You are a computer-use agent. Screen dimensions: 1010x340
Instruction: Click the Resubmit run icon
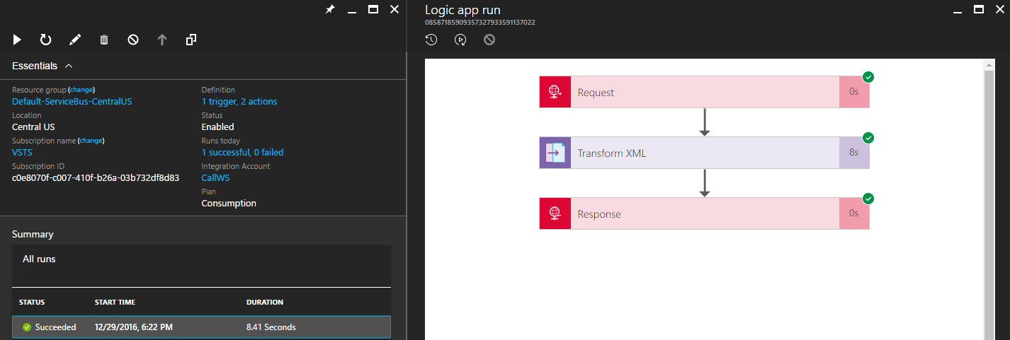460,40
